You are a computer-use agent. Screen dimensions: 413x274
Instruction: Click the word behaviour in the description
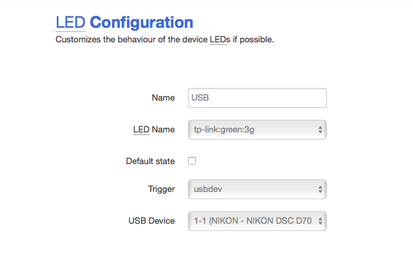(132, 40)
